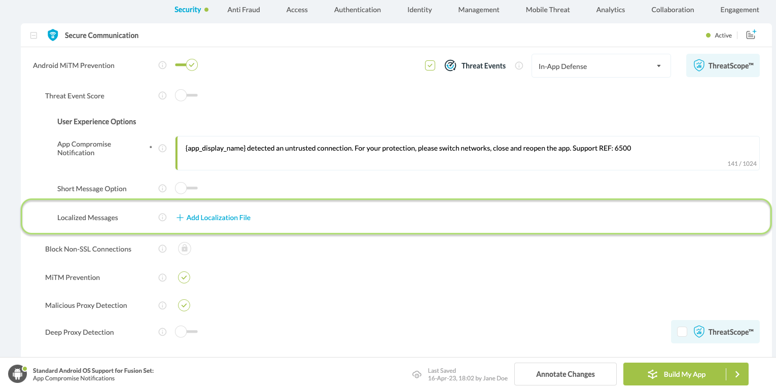Click the lock icon on Block Non-SSL Connections
The image size is (776, 389).
point(184,249)
